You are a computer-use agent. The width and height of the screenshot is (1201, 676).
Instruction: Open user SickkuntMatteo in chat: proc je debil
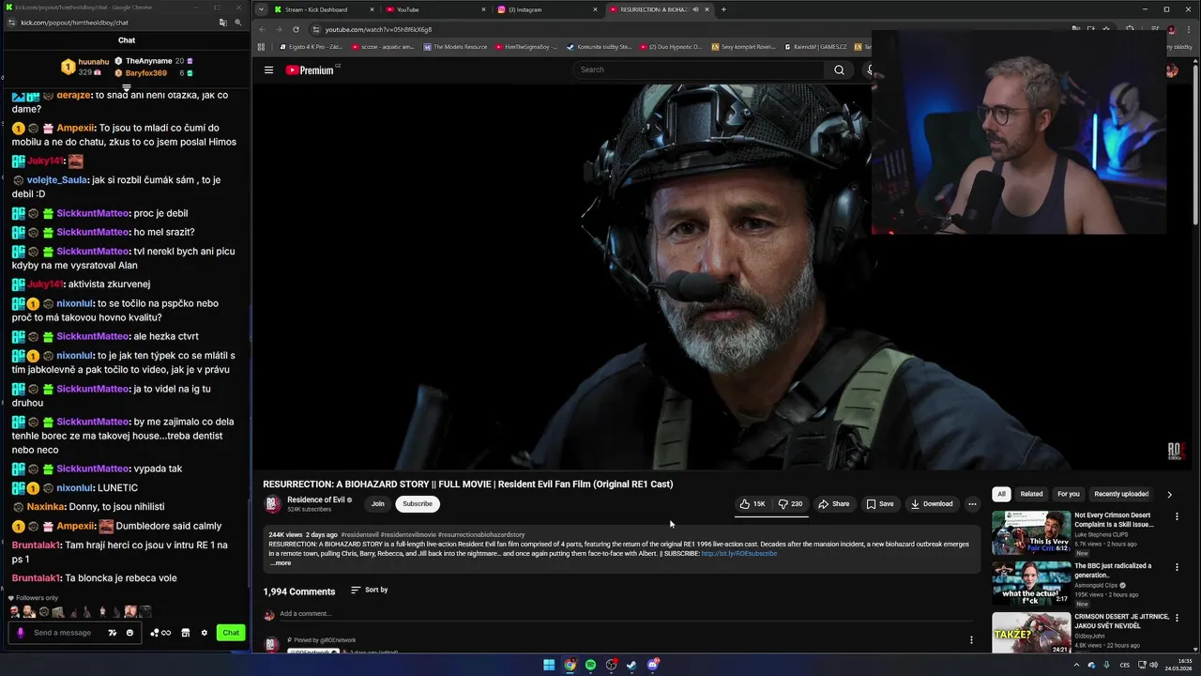(93, 213)
